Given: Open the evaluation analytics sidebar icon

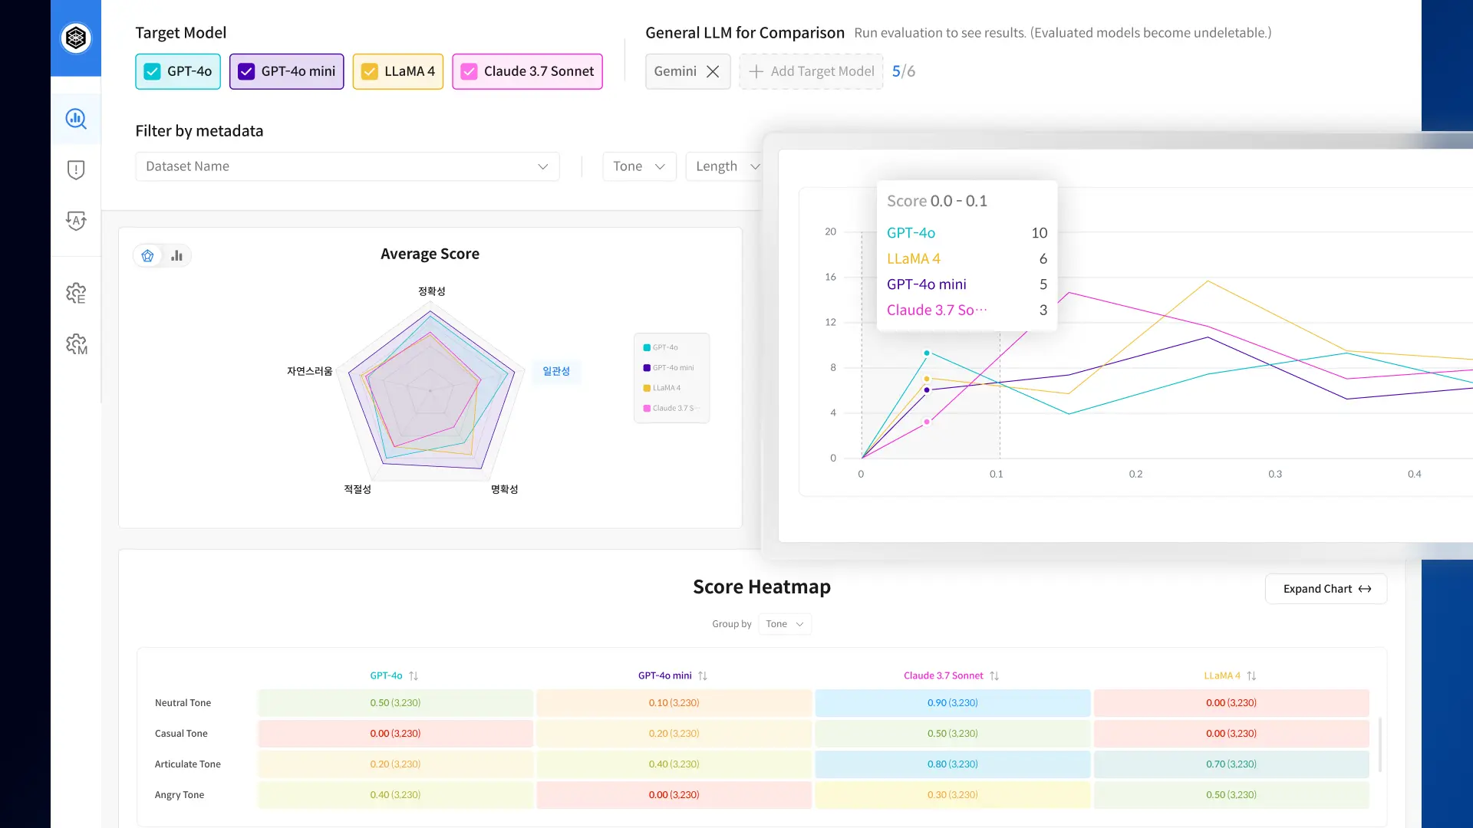Looking at the screenshot, I should [76, 119].
